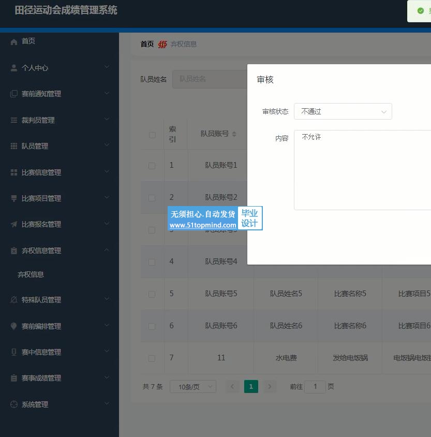
Task: Expand the 裁判员管理 chevron
Action: 107,119
